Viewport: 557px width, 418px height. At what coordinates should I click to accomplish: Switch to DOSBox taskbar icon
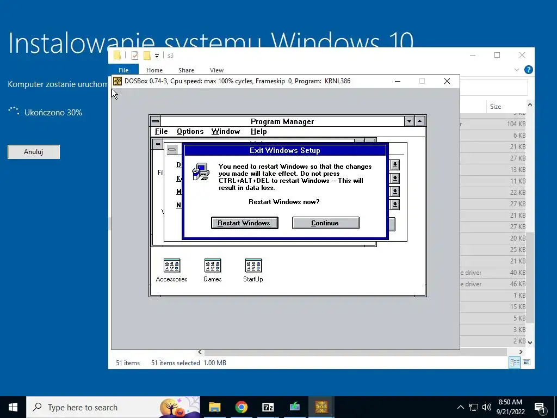tap(321, 407)
